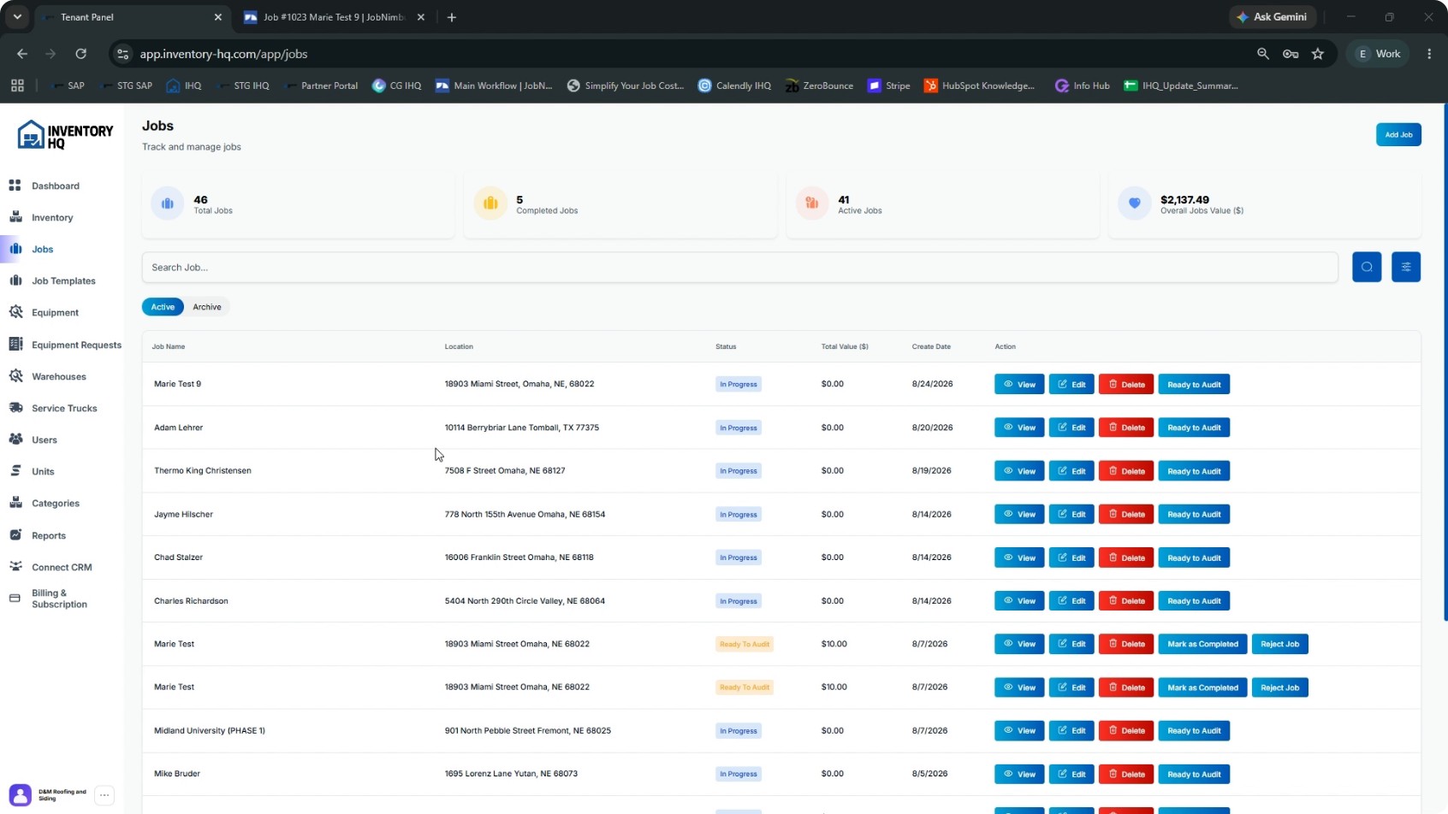The image size is (1448, 814).
Task: Mark Mike Bruder job Ready to Audit
Action: coord(1194,774)
